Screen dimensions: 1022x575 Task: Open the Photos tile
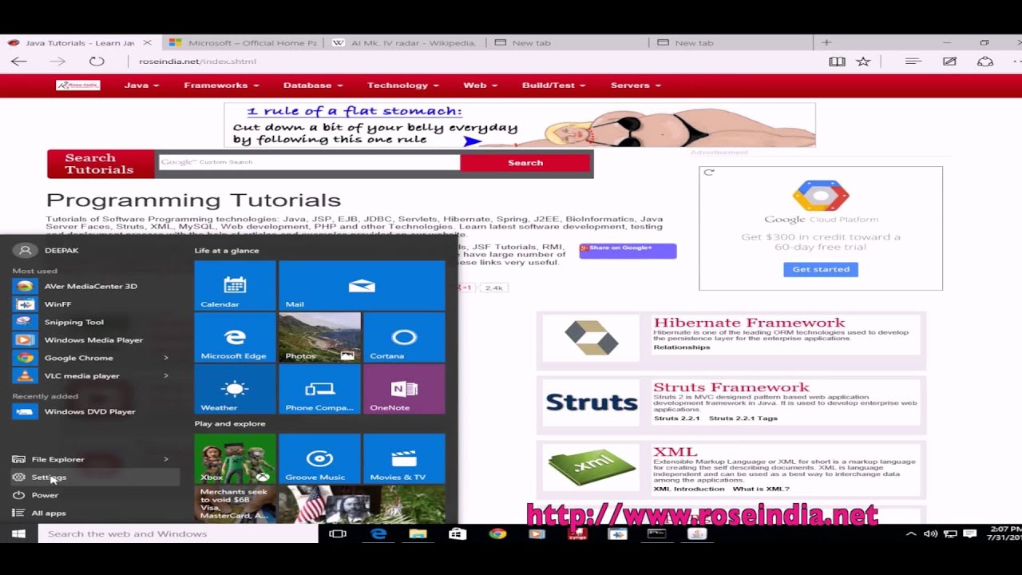319,338
